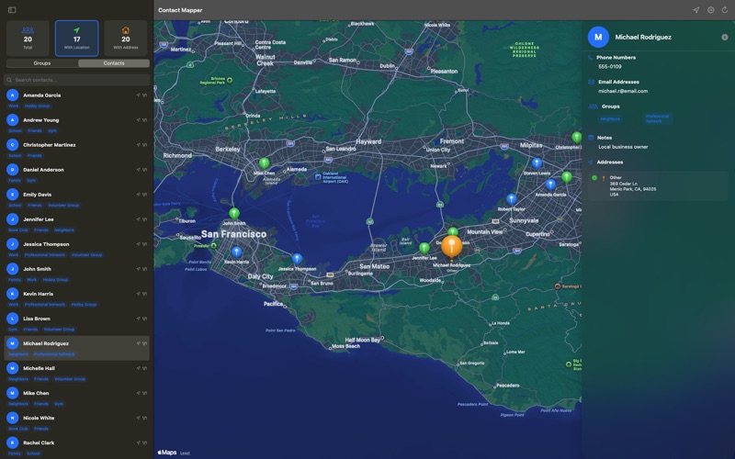Image resolution: width=735 pixels, height=459 pixels.
Task: Click Jessica Thompson's blue map pin
Action: 297,259
